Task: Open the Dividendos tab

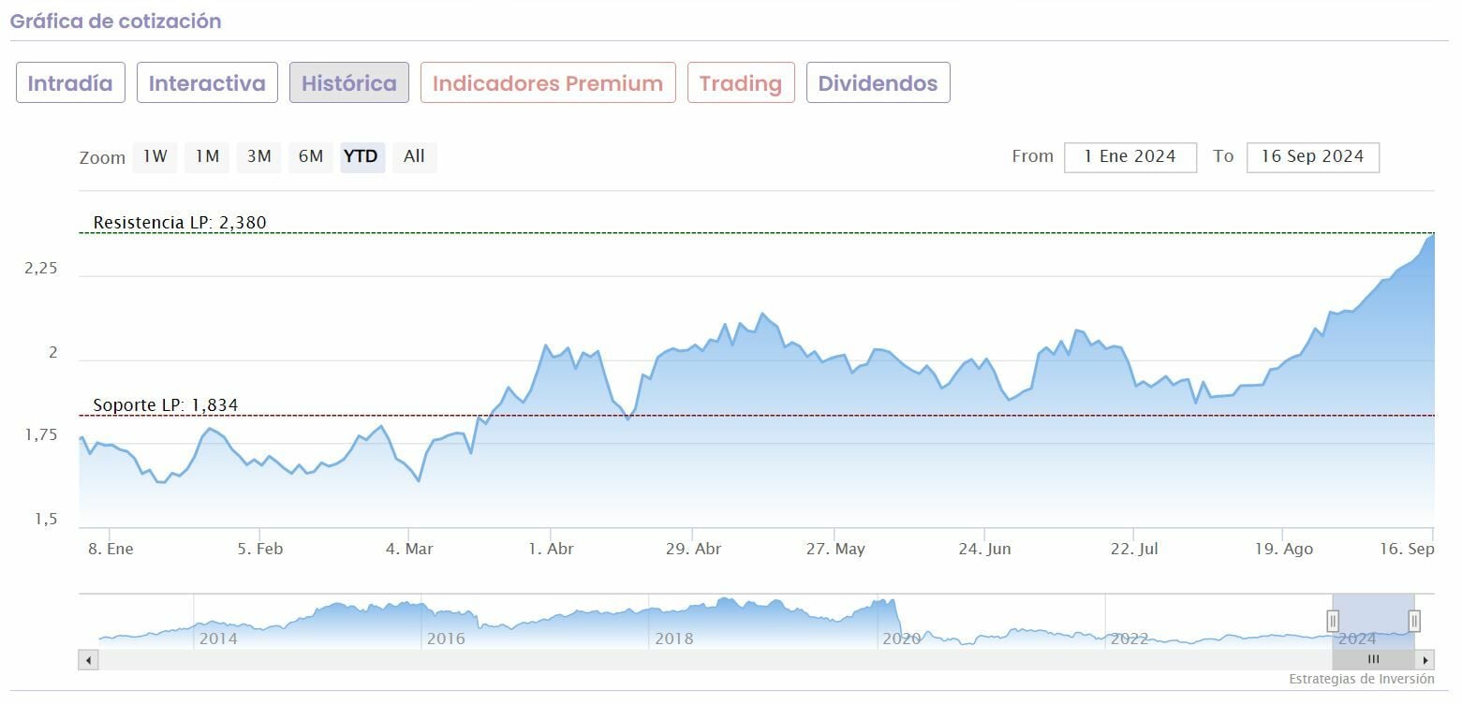Action: pos(878,83)
